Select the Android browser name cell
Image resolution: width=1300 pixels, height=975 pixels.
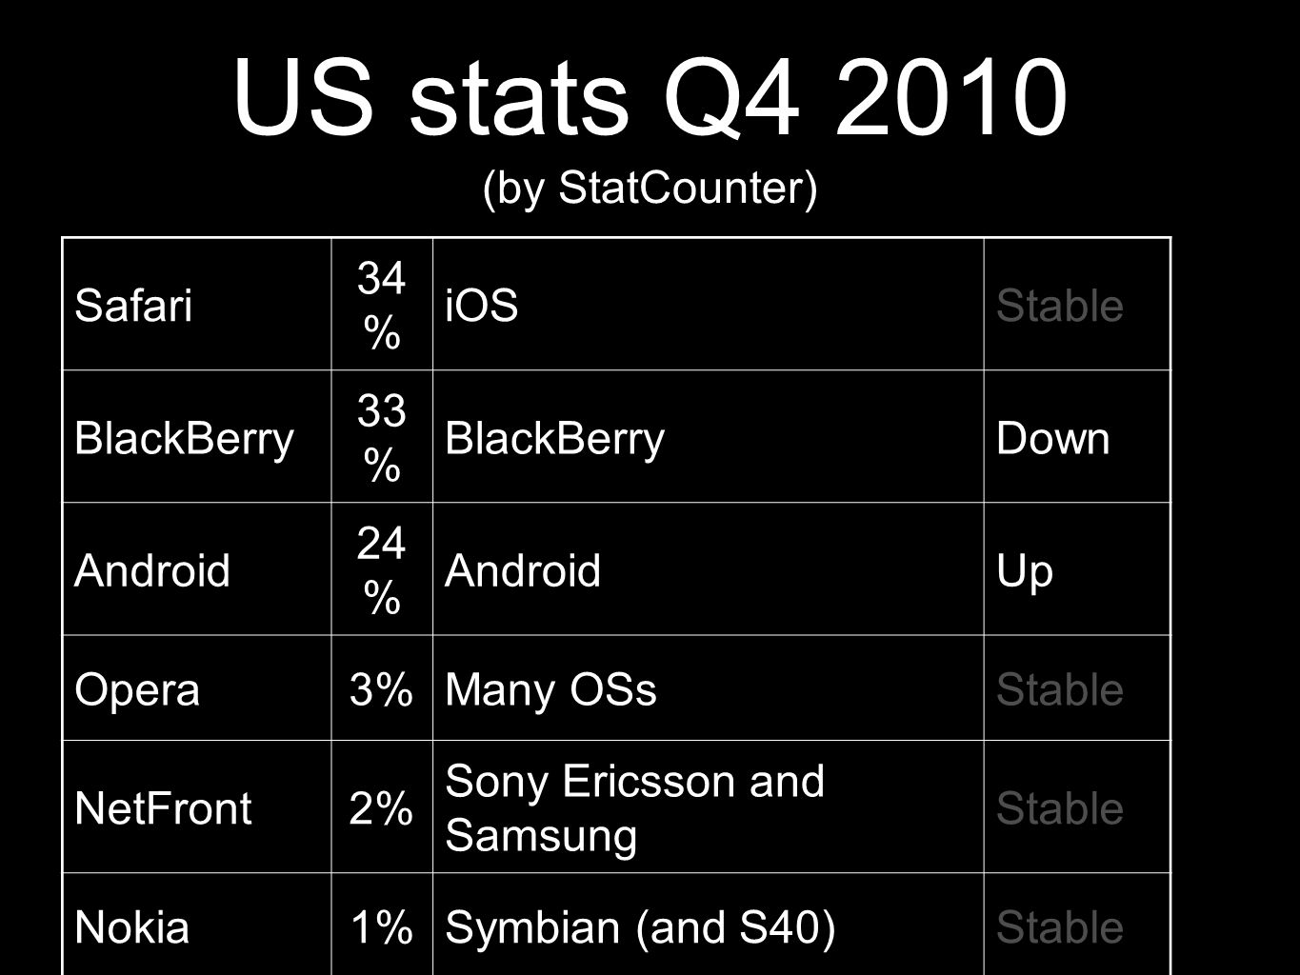click(197, 568)
